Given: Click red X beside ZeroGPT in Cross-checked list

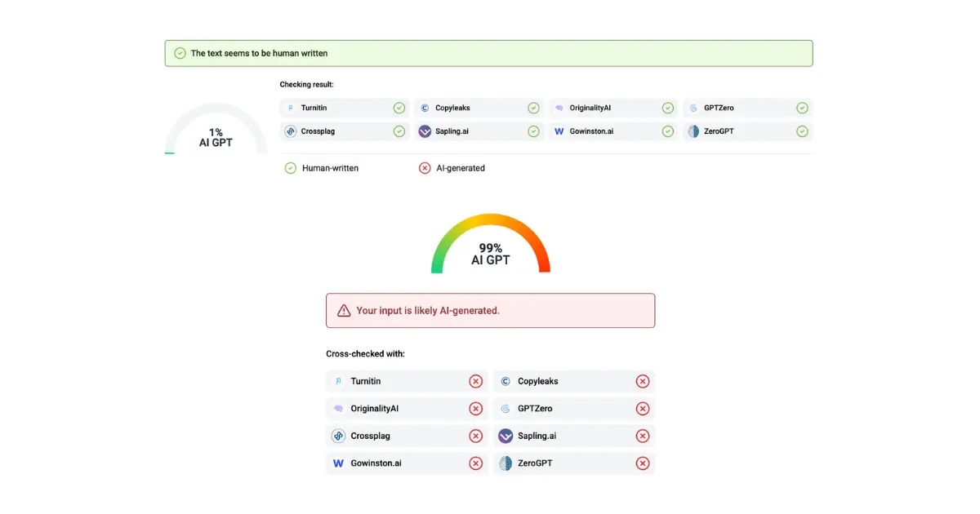Looking at the screenshot, I should coord(643,463).
